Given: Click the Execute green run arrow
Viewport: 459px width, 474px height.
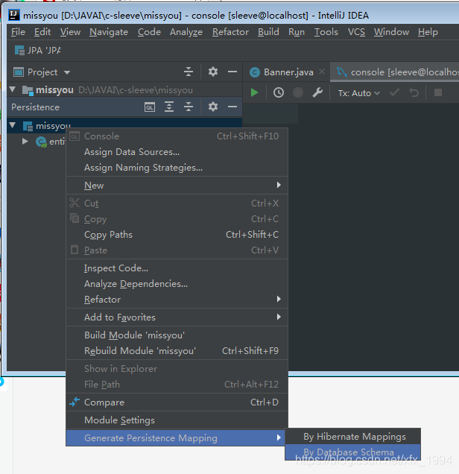Looking at the screenshot, I should coord(254,92).
